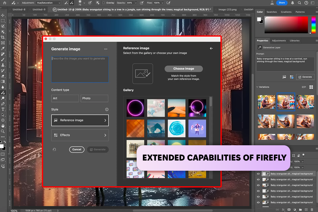The height and width of the screenshot is (212, 318).
Task: Expand the Reference image style option
Action: 80,120
